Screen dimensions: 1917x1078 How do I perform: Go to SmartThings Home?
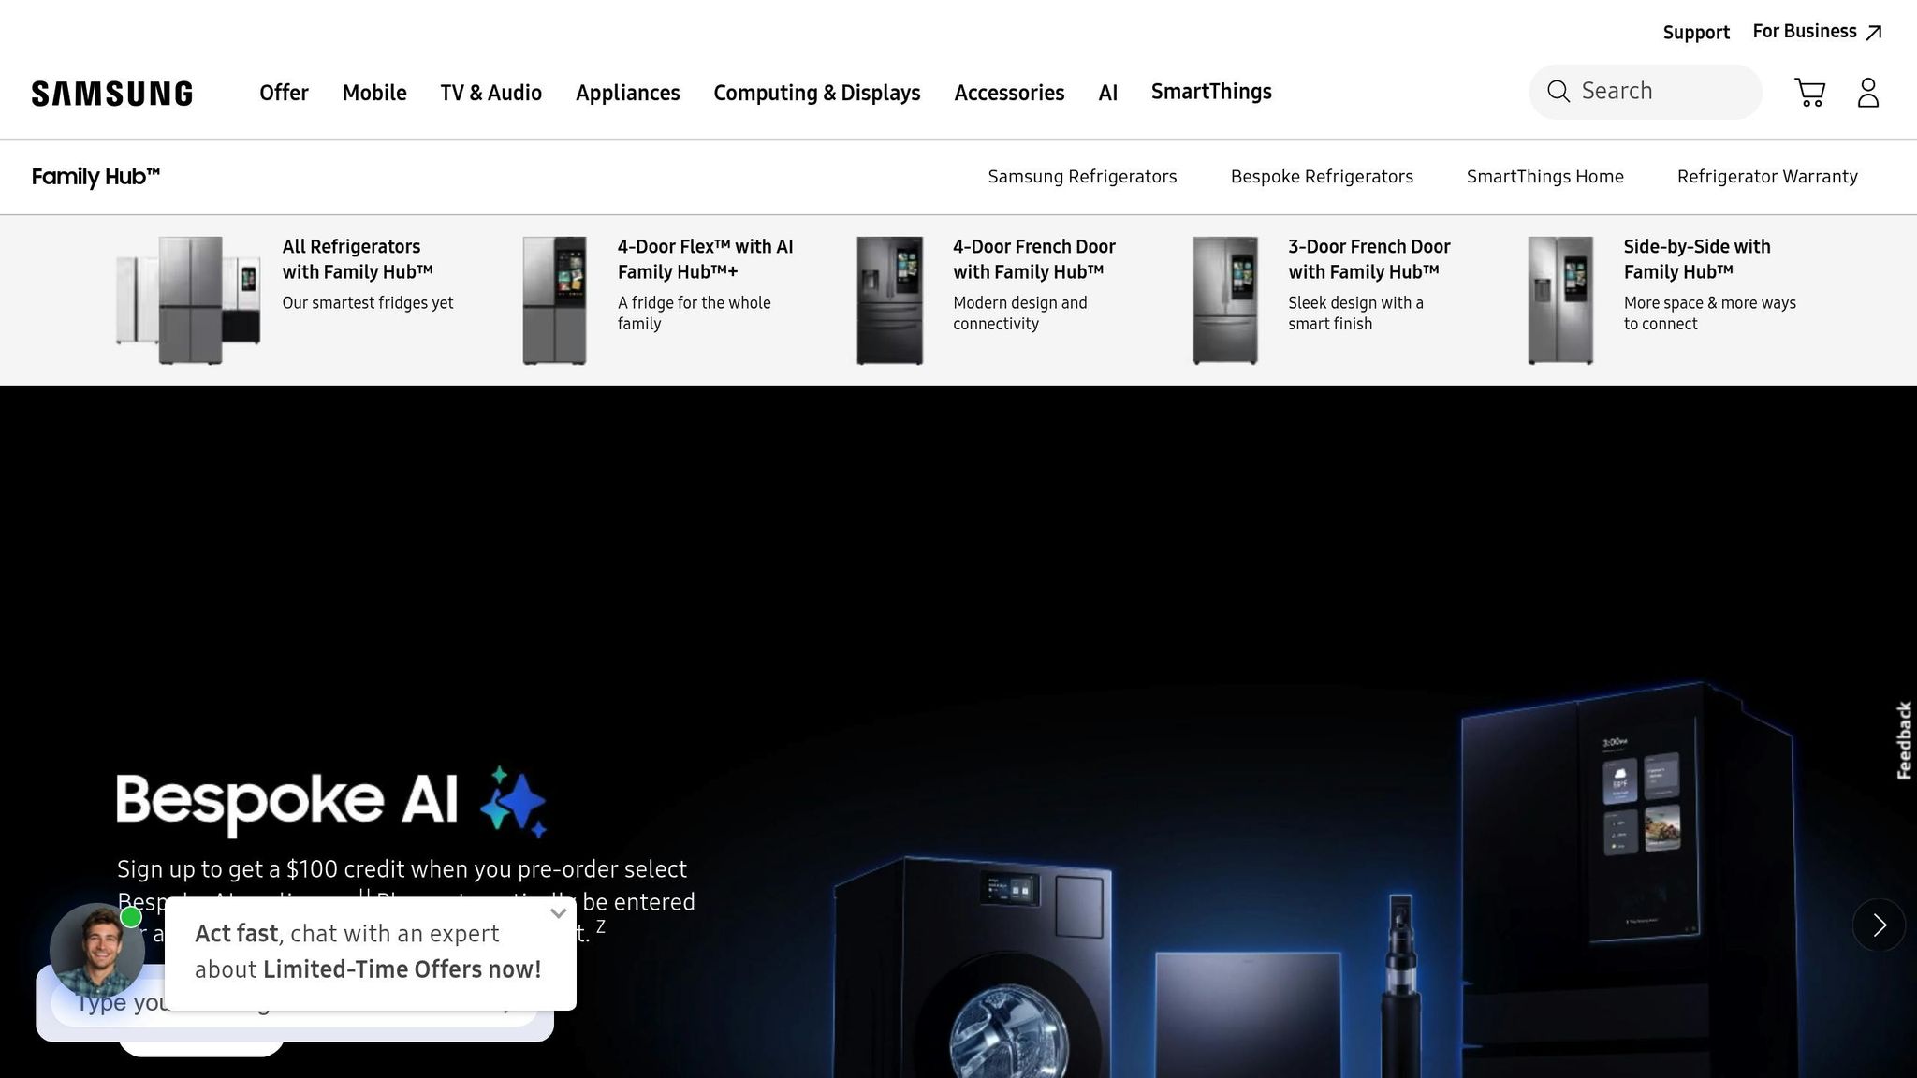coord(1545,177)
